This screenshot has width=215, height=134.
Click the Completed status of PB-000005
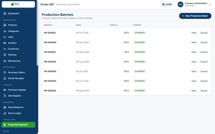coord(139,62)
